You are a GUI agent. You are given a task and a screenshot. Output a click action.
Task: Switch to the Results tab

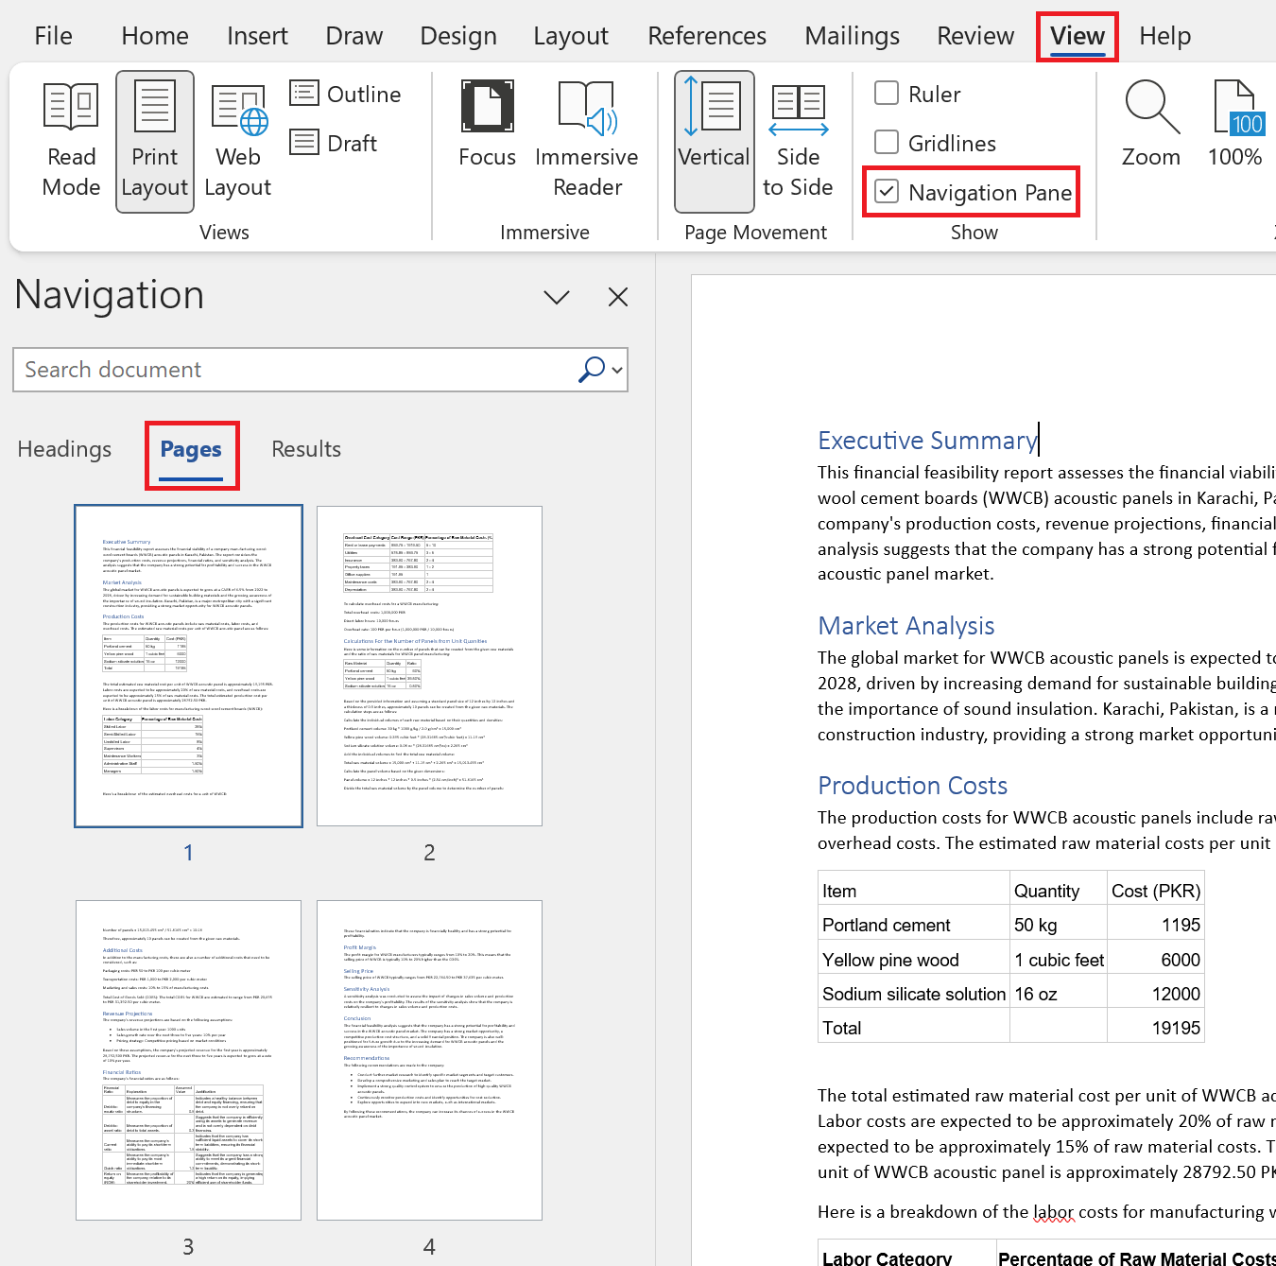point(305,449)
